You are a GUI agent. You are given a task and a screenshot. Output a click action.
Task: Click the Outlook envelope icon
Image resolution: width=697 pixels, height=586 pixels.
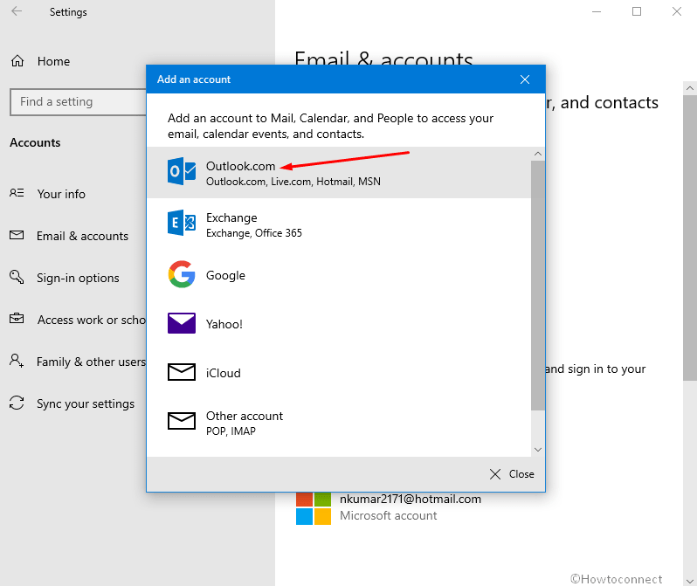click(x=182, y=171)
